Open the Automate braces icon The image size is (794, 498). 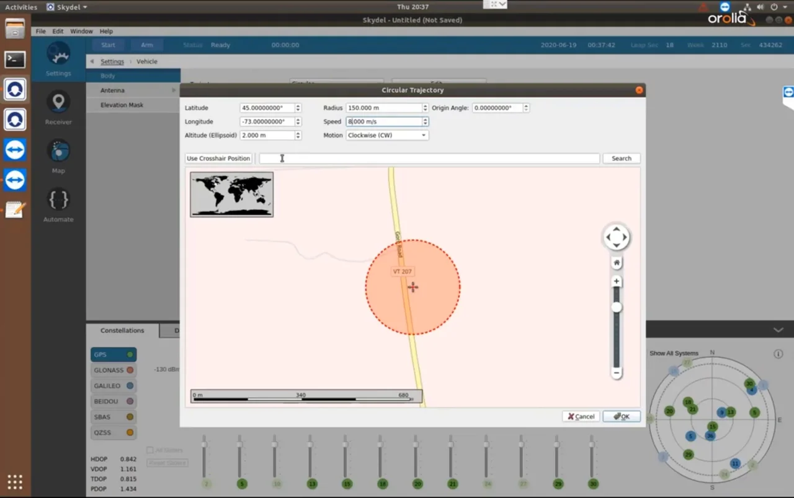(x=58, y=204)
